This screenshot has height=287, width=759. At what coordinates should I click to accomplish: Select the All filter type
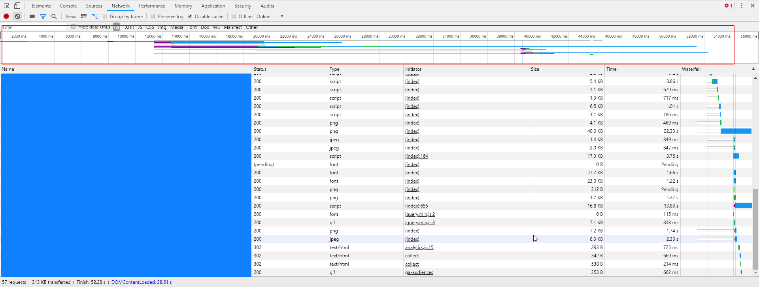click(116, 27)
